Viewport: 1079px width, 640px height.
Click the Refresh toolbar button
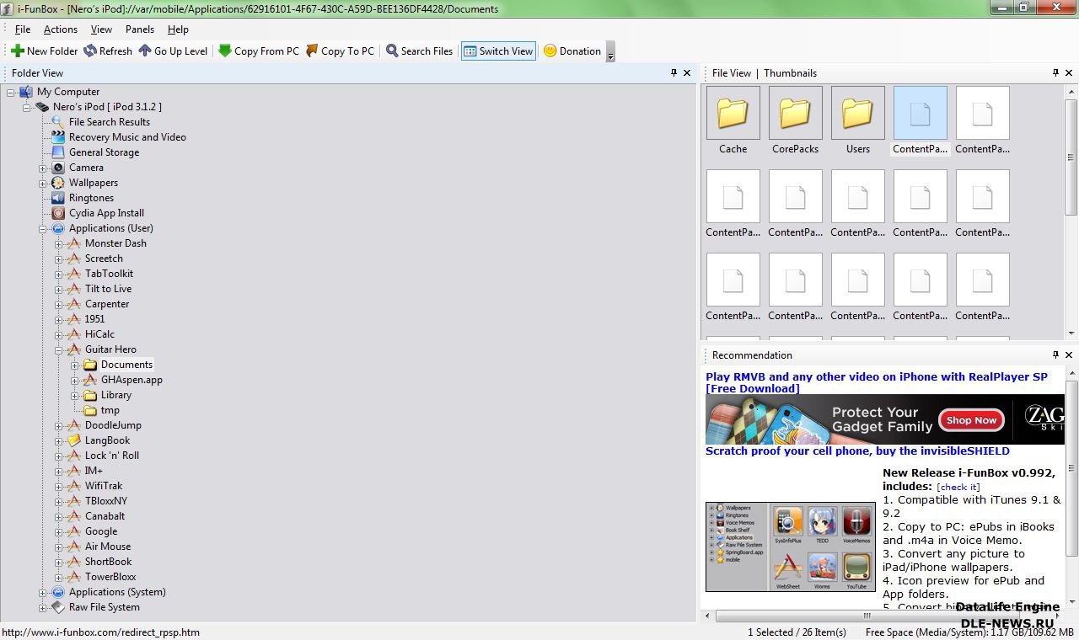108,51
